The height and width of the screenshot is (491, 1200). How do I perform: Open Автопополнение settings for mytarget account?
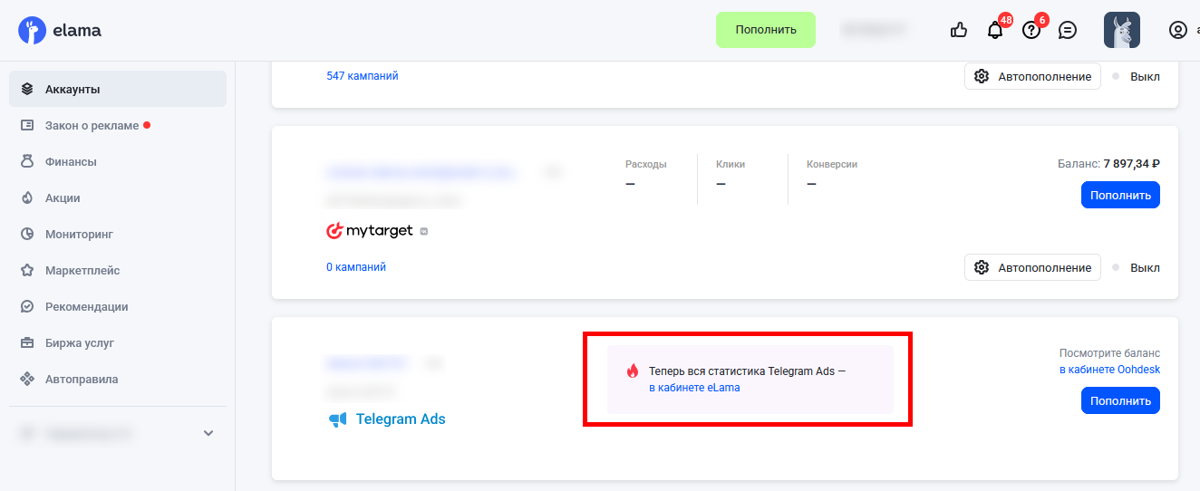1032,267
